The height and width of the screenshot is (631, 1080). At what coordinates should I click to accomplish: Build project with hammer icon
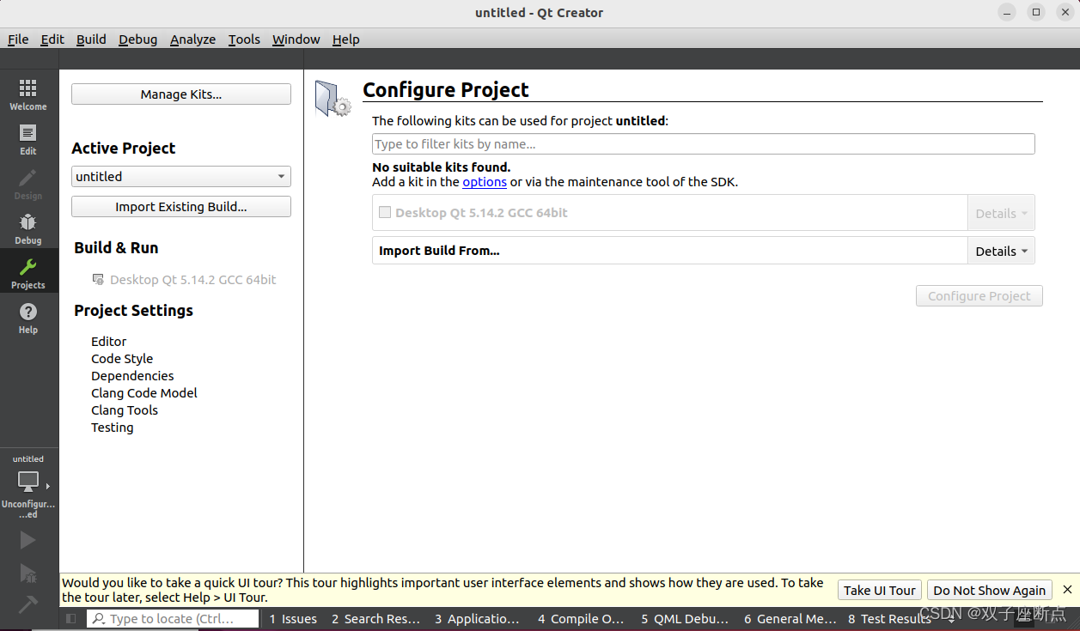point(28,604)
